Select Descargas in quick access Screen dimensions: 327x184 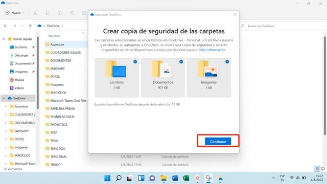click(21, 55)
